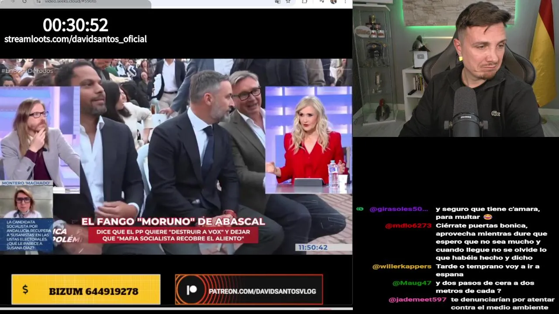This screenshot has height=314, width=559.
Task: Click the BIZUM 644919278 banner
Action: (x=86, y=289)
